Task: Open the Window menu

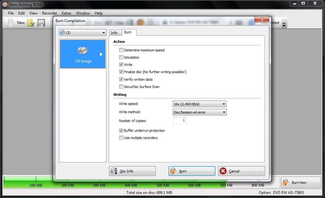Action: click(x=83, y=13)
